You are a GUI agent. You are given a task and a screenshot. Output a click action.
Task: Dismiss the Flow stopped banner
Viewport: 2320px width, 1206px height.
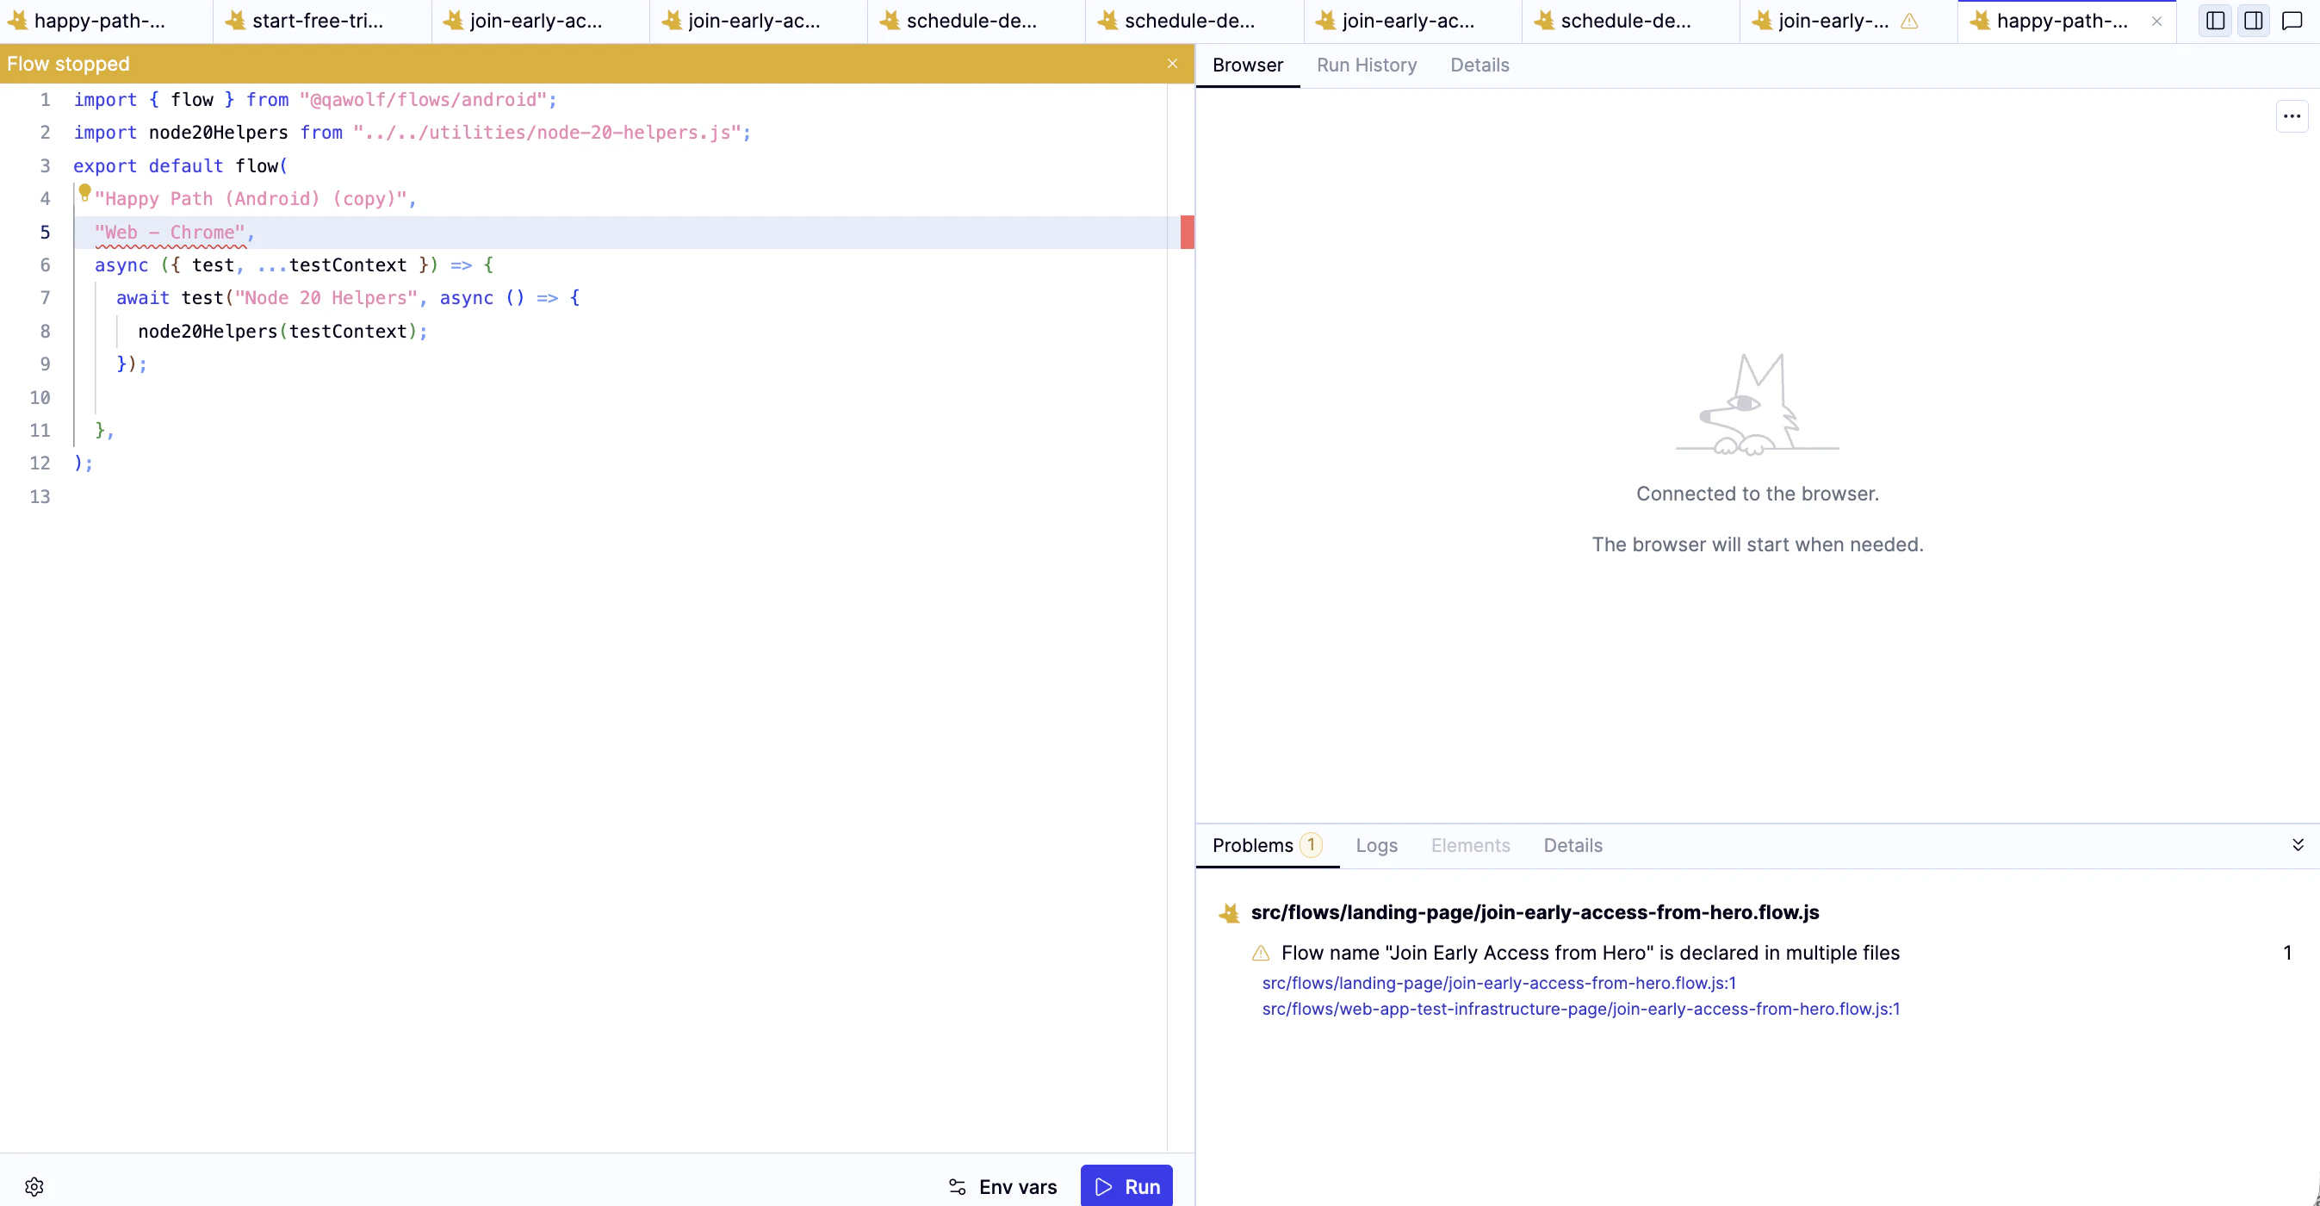(1173, 63)
